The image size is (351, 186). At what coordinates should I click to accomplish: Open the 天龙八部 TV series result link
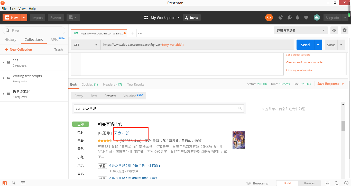[122, 133]
